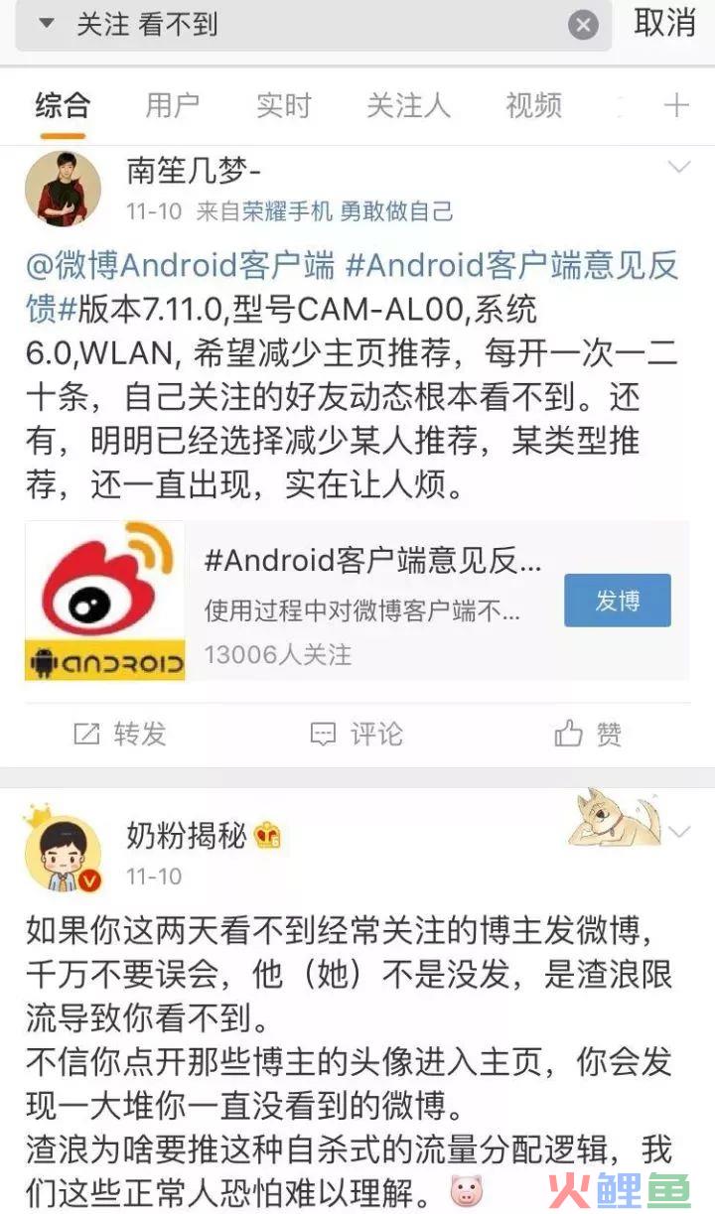Like the post with thumbs-up 赞
Image resolution: width=715 pixels, height=1214 pixels.
589,734
